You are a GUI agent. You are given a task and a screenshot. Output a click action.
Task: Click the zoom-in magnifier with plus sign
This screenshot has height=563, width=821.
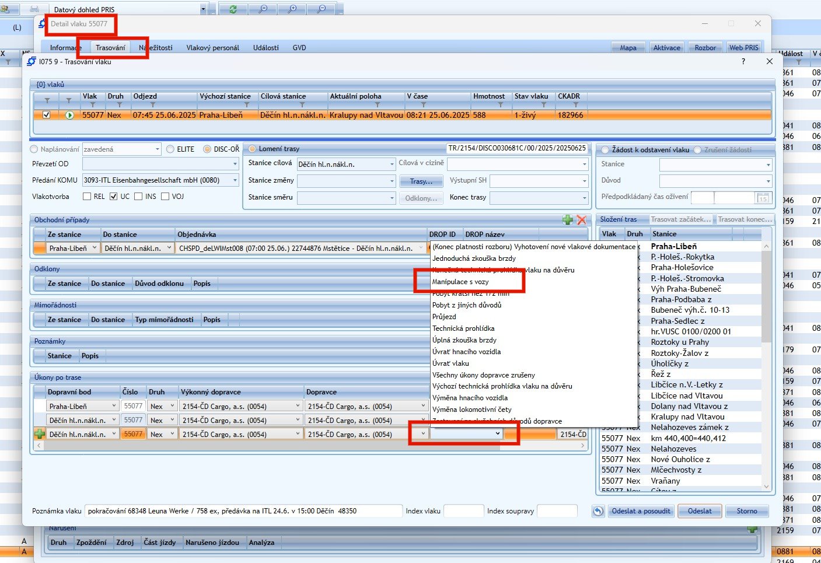(x=292, y=9)
